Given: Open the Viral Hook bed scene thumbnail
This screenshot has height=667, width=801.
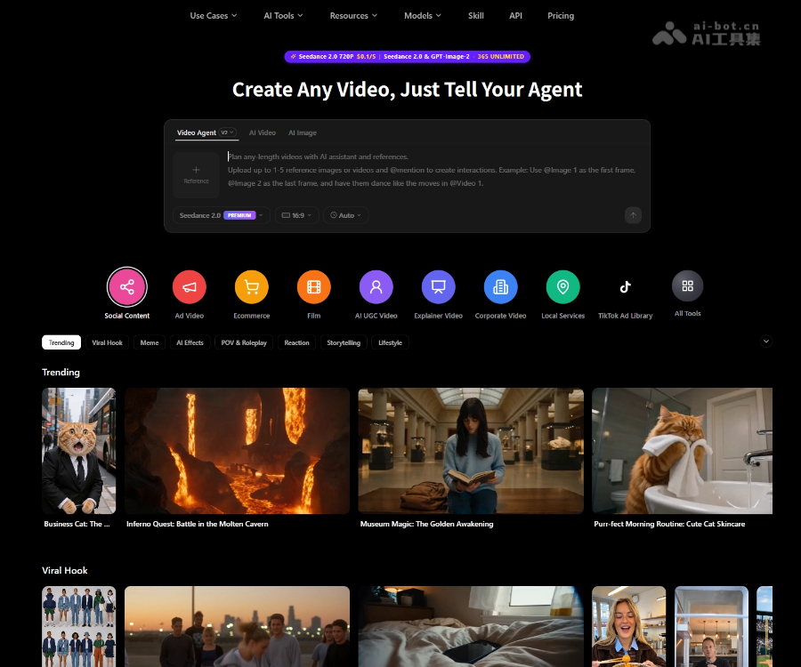Looking at the screenshot, I should (x=471, y=627).
